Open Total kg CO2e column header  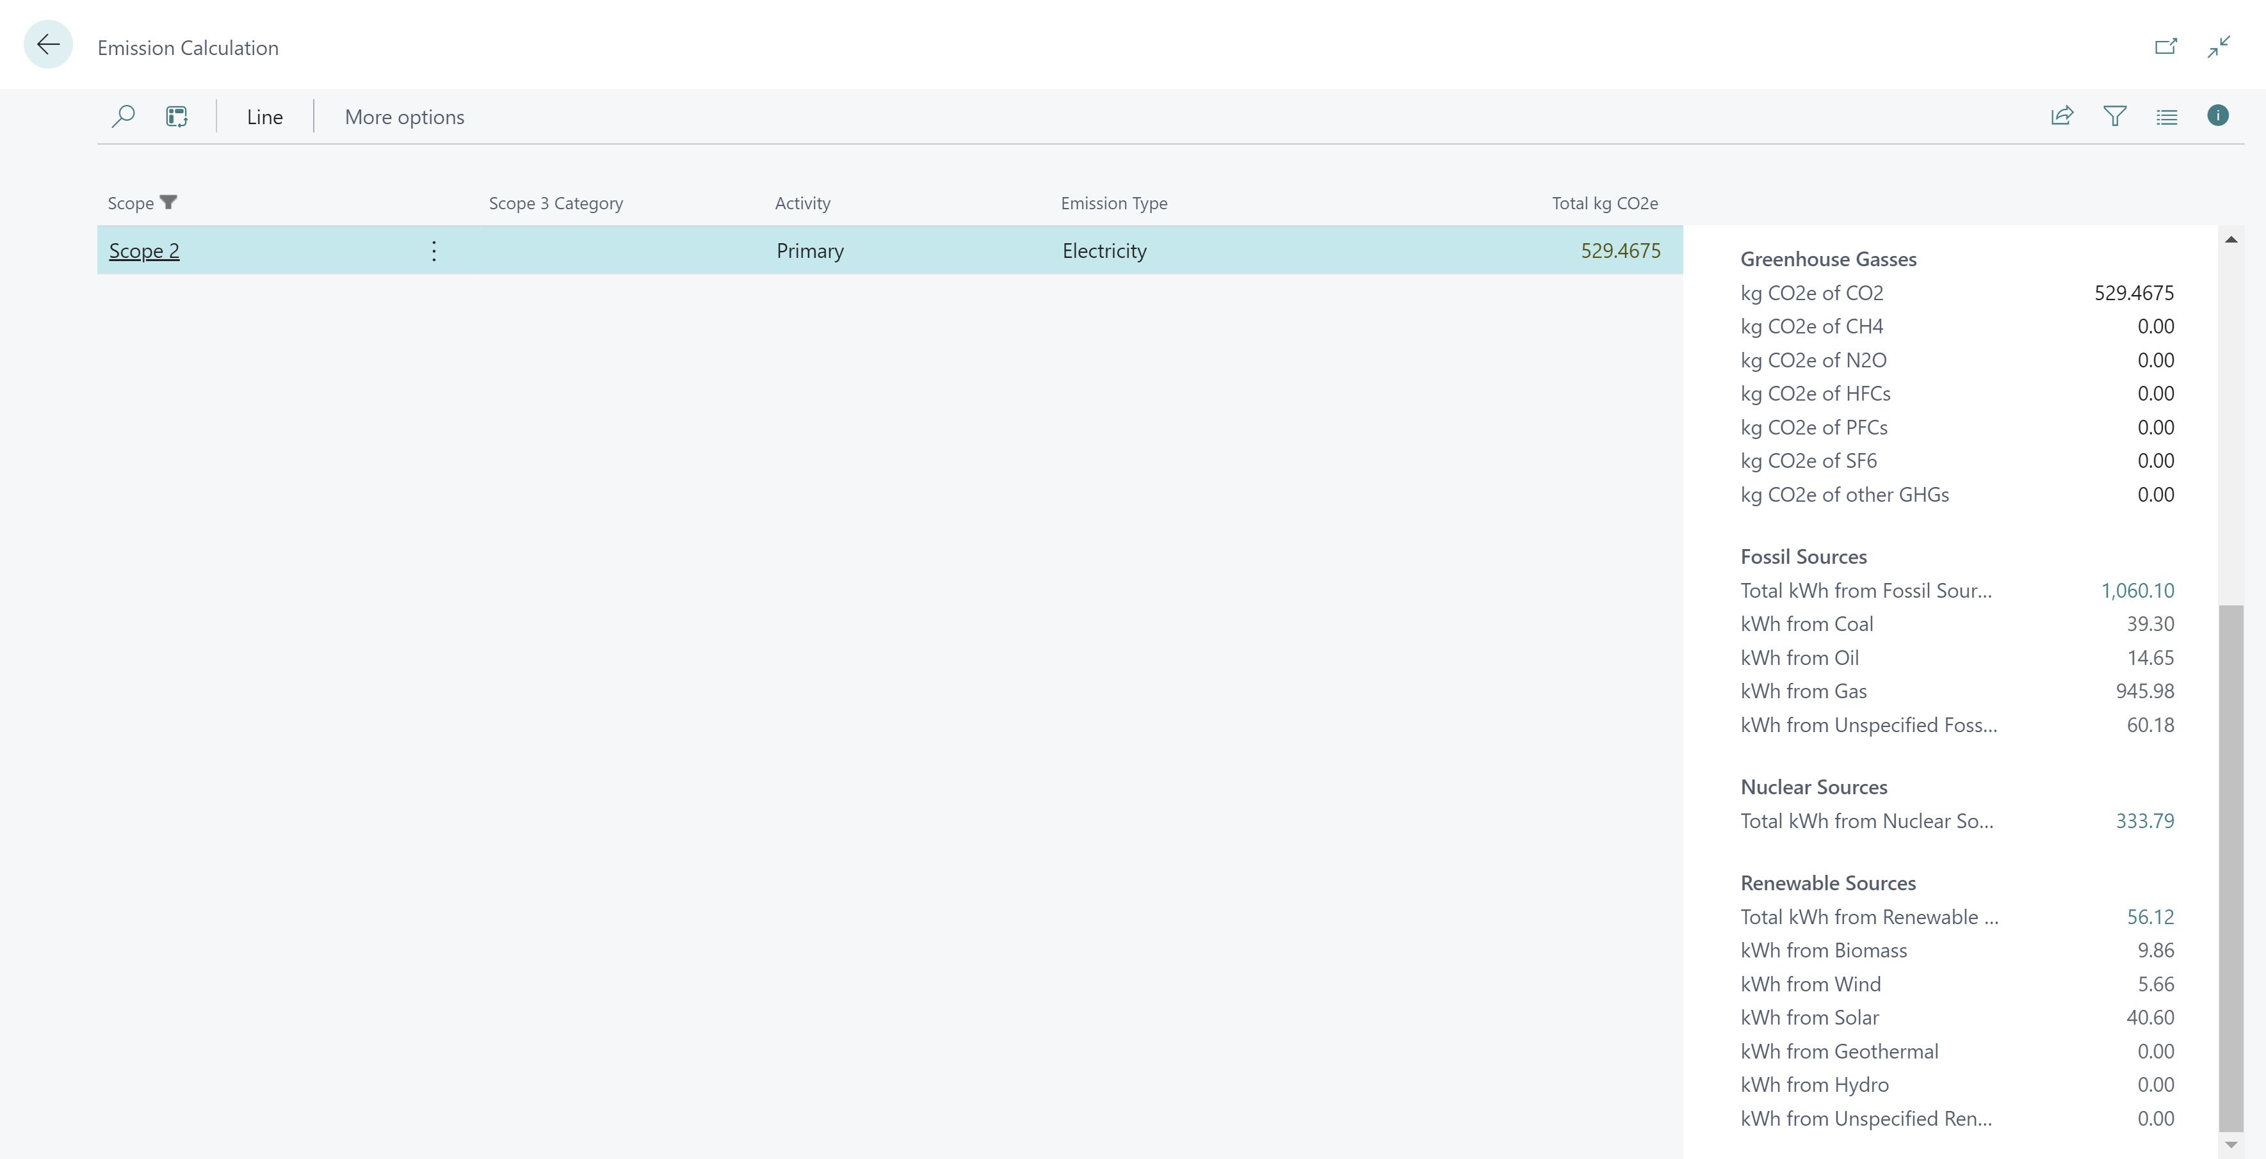point(1605,203)
